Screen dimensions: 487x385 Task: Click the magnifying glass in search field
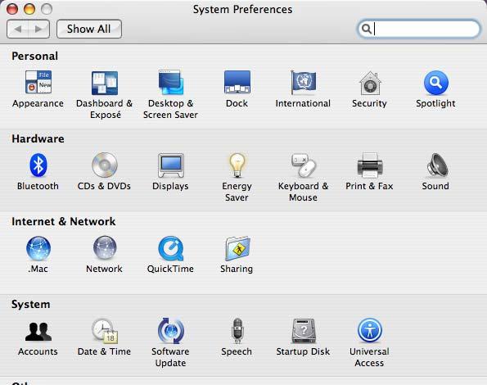[367, 29]
